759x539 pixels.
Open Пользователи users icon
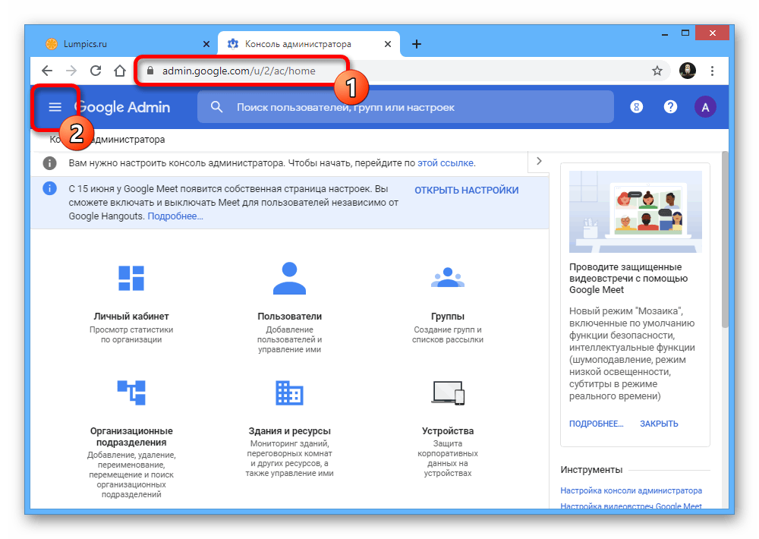[289, 278]
